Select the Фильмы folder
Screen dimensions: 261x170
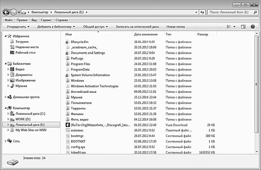[77, 114]
